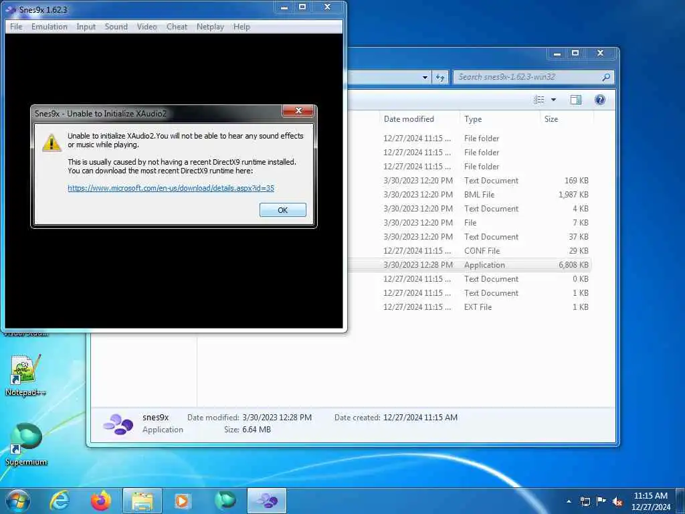
Task: Click the Supermium desktop shortcut
Action: click(25, 444)
